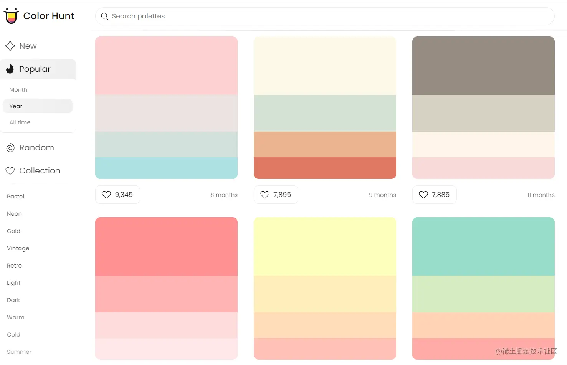Click the heart icon beside 9,345
This screenshot has height=365, width=567.
pyautogui.click(x=106, y=195)
